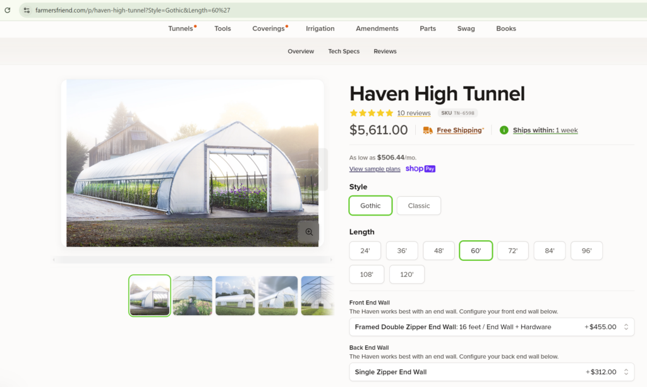The height and width of the screenshot is (387, 647).
Task: Click the image gallery horizontal scrollbar
Action: coord(192,260)
